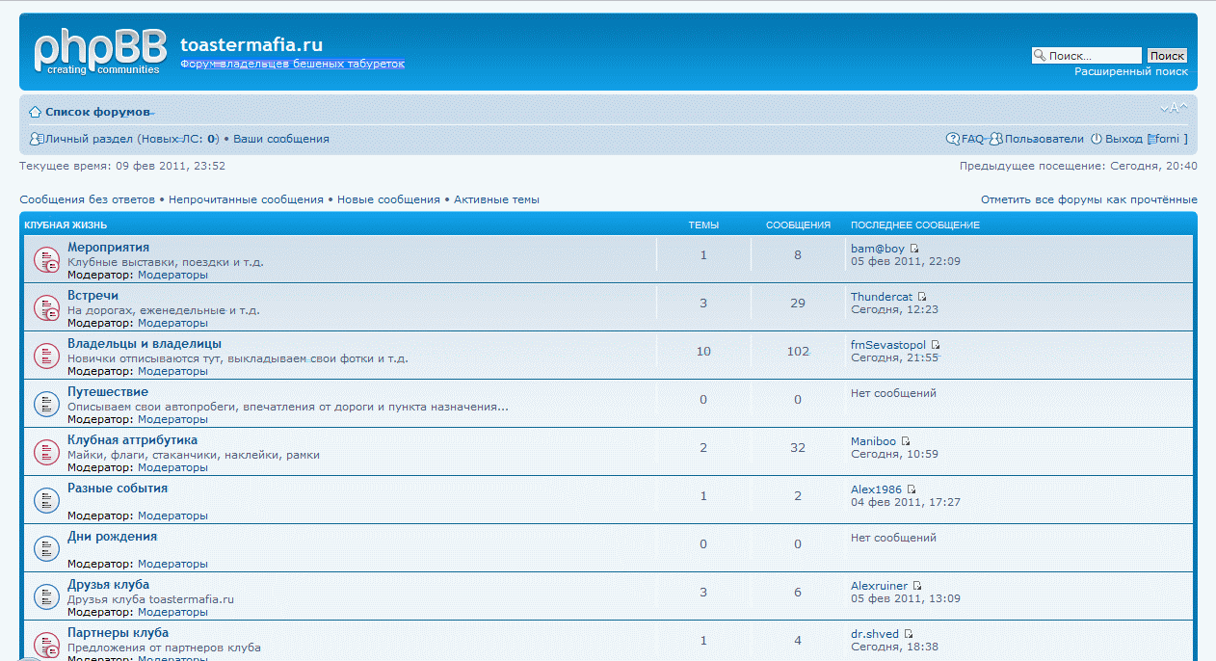Show Новые сообщения

(388, 199)
